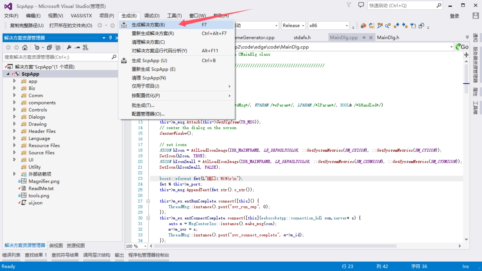482x271 pixels.
Task: Open the Release configuration dropdown
Action: click(293, 26)
